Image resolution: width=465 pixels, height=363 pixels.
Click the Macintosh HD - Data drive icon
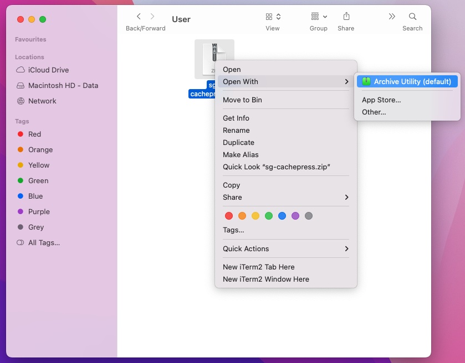tap(21, 86)
